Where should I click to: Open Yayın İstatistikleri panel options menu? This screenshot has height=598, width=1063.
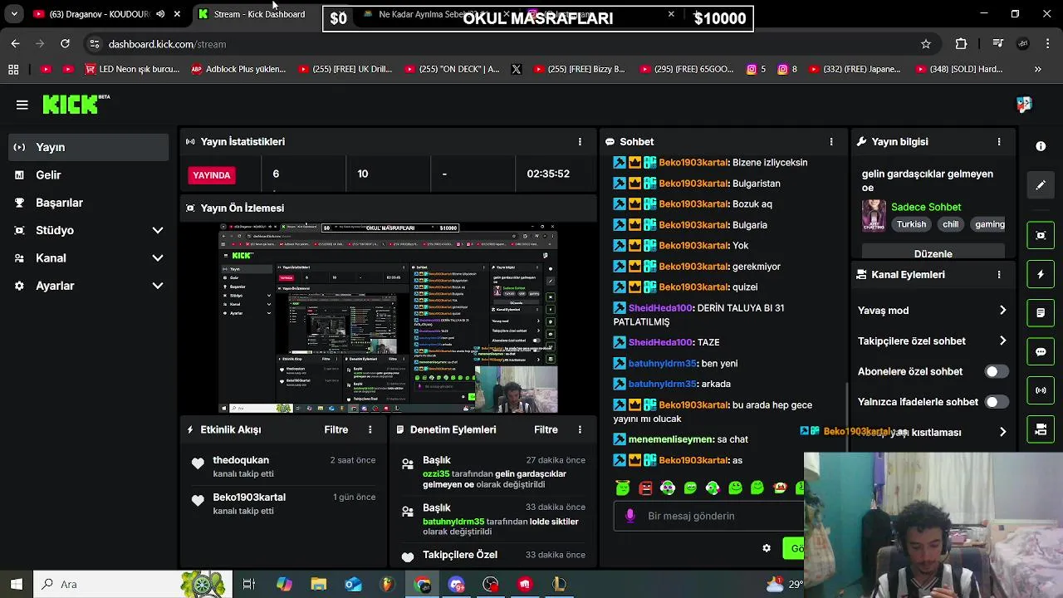[x=580, y=142]
